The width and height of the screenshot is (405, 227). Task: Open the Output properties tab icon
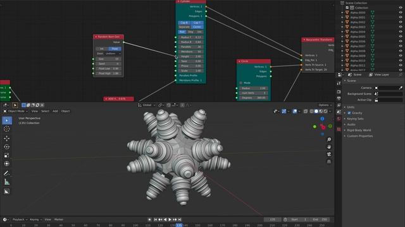(x=339, y=98)
